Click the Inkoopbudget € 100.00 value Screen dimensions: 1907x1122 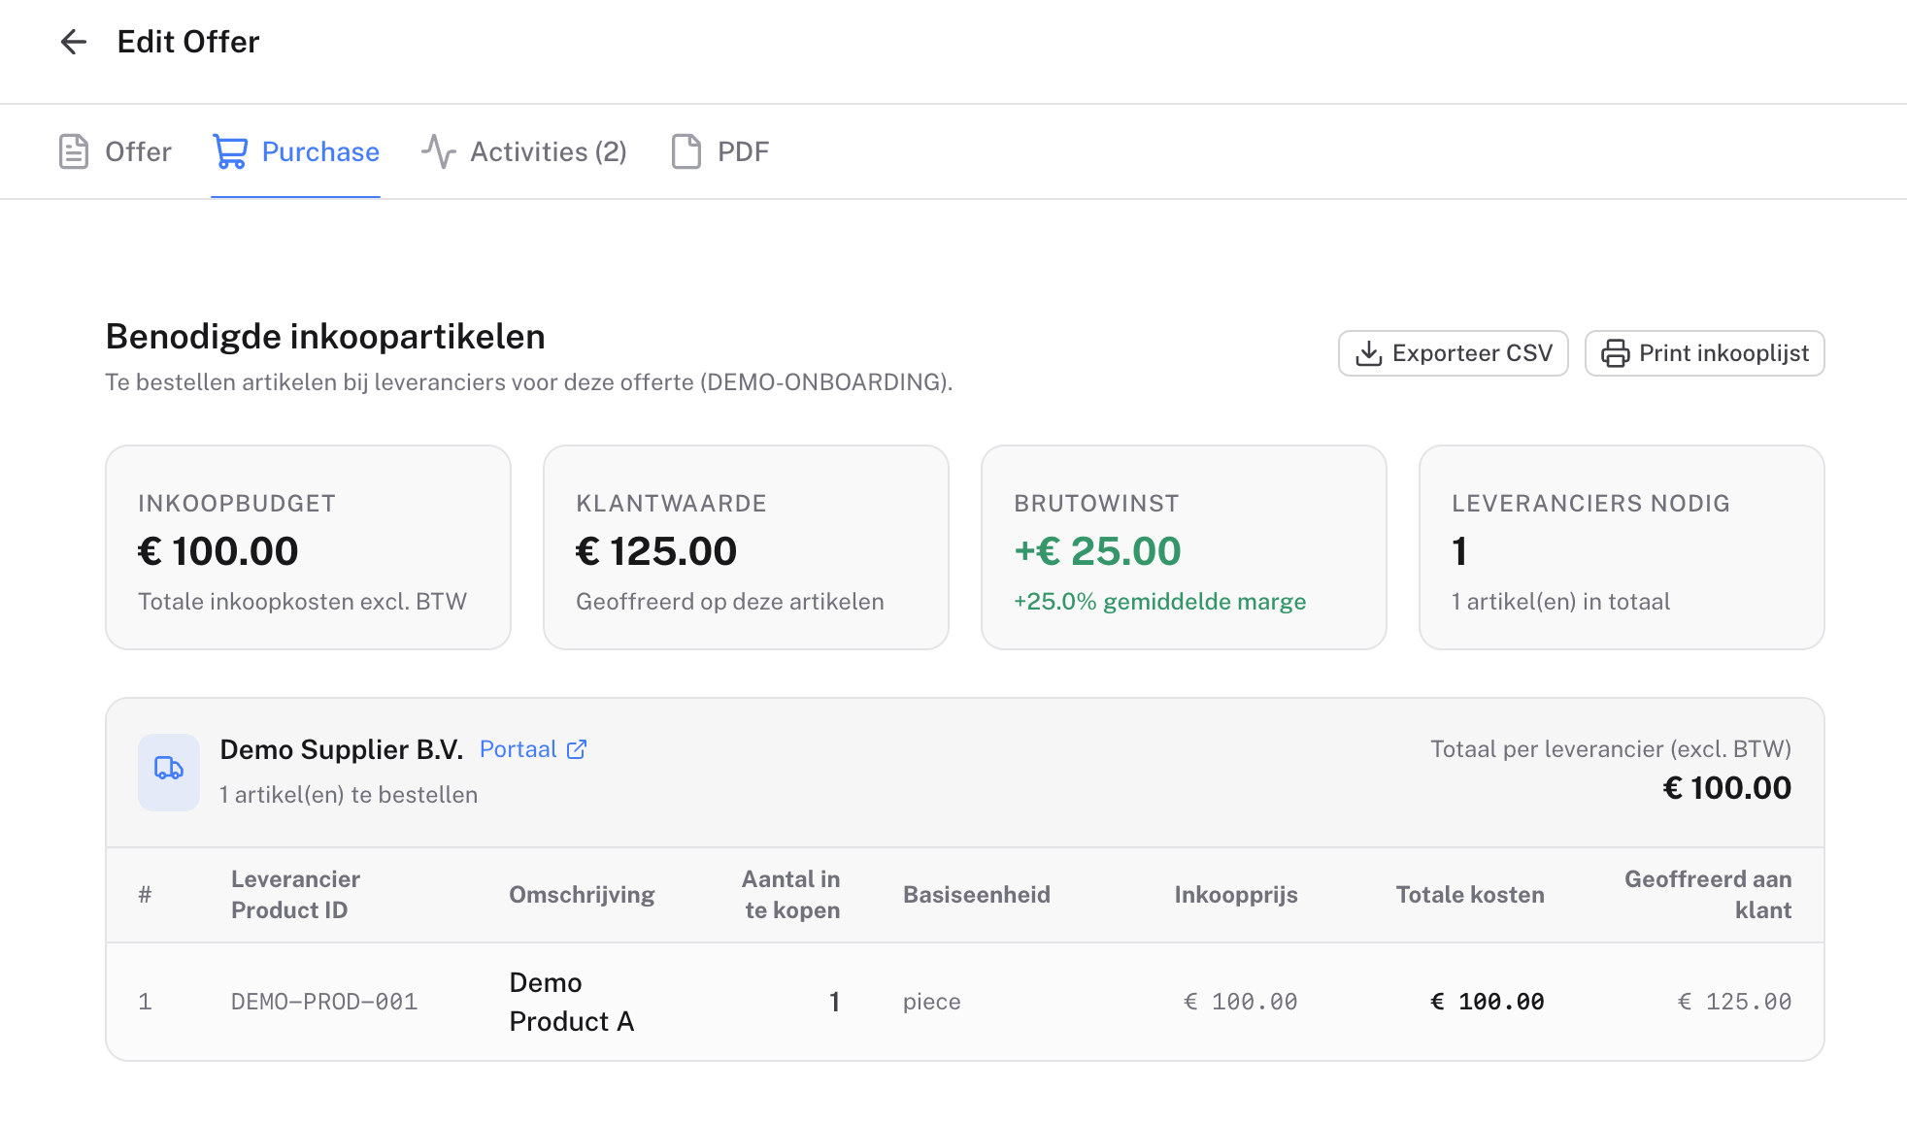(218, 551)
